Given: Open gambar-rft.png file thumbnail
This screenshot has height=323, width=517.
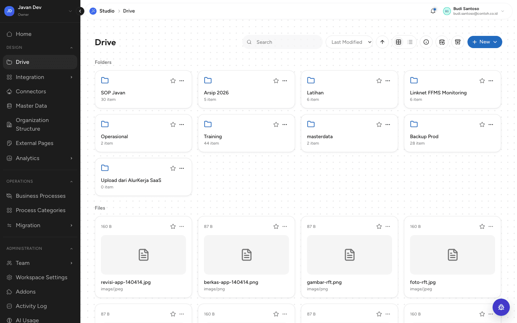Looking at the screenshot, I should (349, 255).
